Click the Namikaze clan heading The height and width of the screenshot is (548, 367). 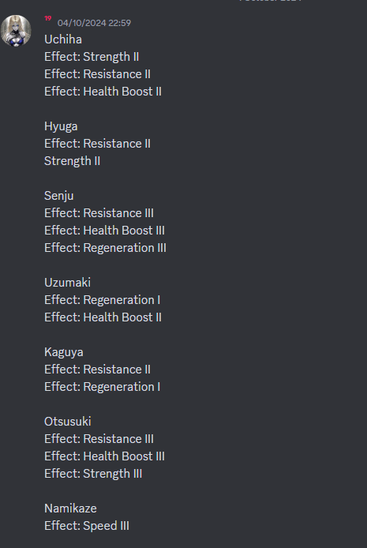coord(70,509)
